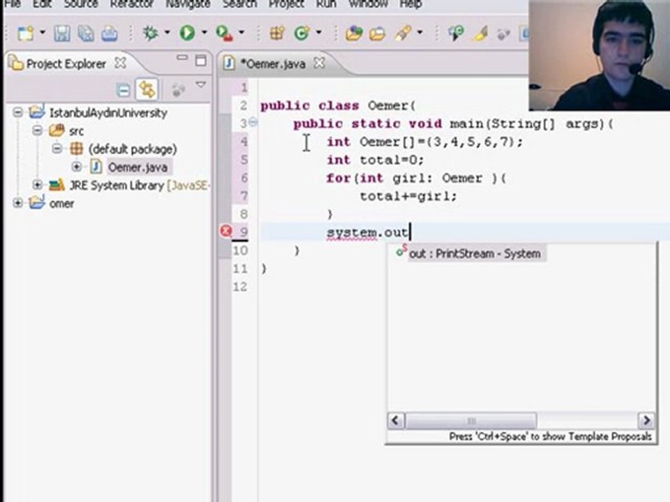Click the New file toolbar icon
This screenshot has width=670, height=502.
[x=25, y=33]
